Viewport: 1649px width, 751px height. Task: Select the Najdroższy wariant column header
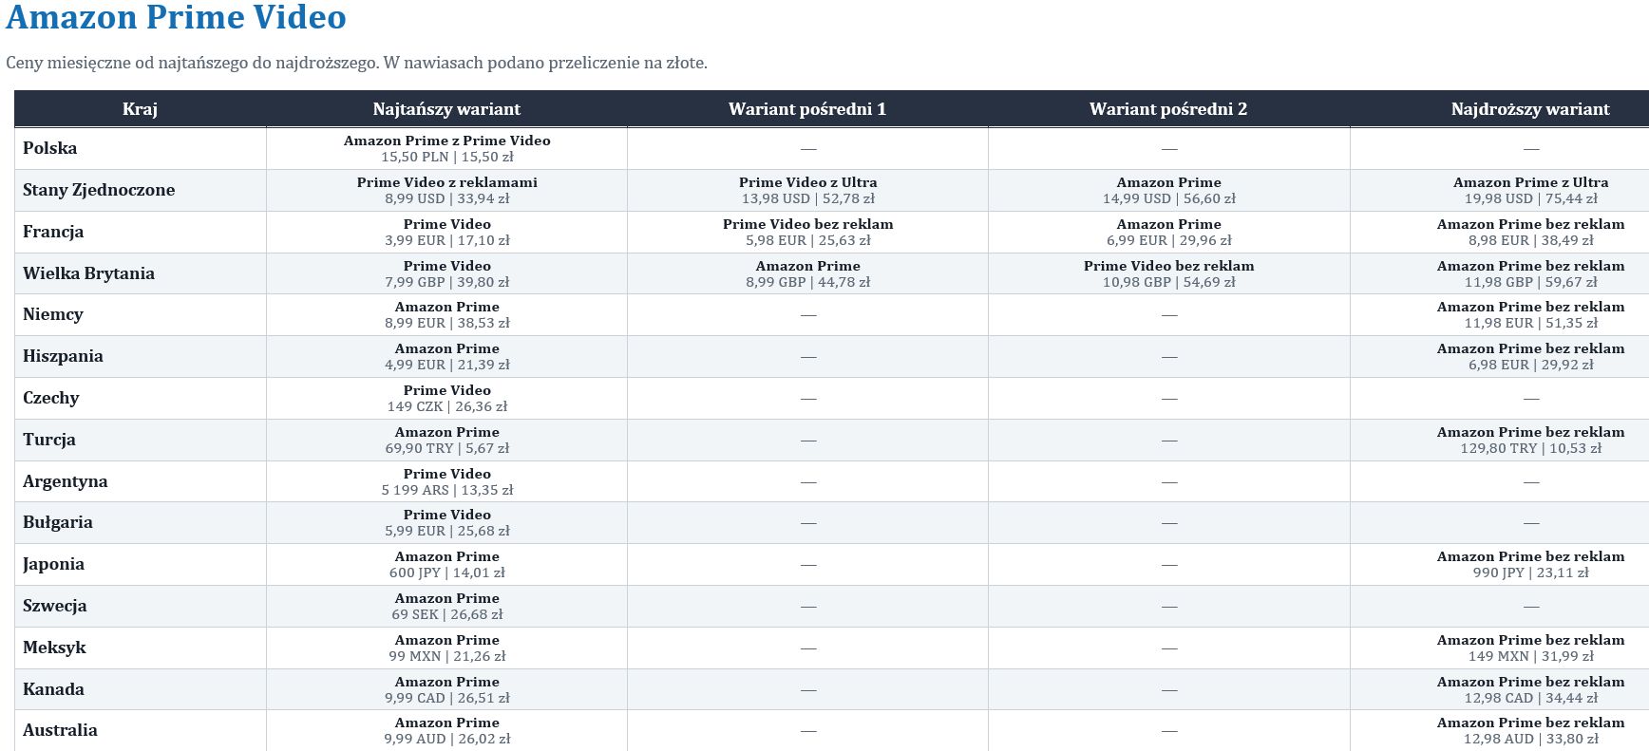point(1530,108)
